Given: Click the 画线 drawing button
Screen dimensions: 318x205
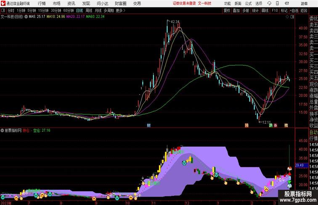Looking at the screenshot, I should [x=265, y=11].
